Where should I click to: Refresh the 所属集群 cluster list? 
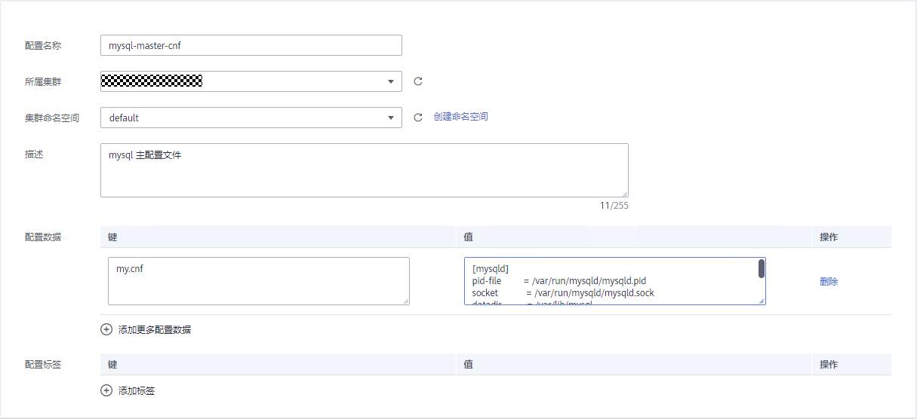coord(418,81)
